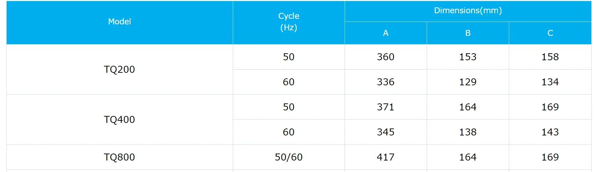
Task: Click the 336 dimension cell
Action: coord(385,82)
